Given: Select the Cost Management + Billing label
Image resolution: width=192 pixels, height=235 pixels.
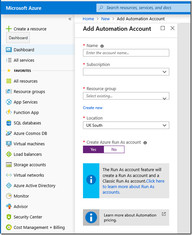Looking at the screenshot, I should click(39, 227).
